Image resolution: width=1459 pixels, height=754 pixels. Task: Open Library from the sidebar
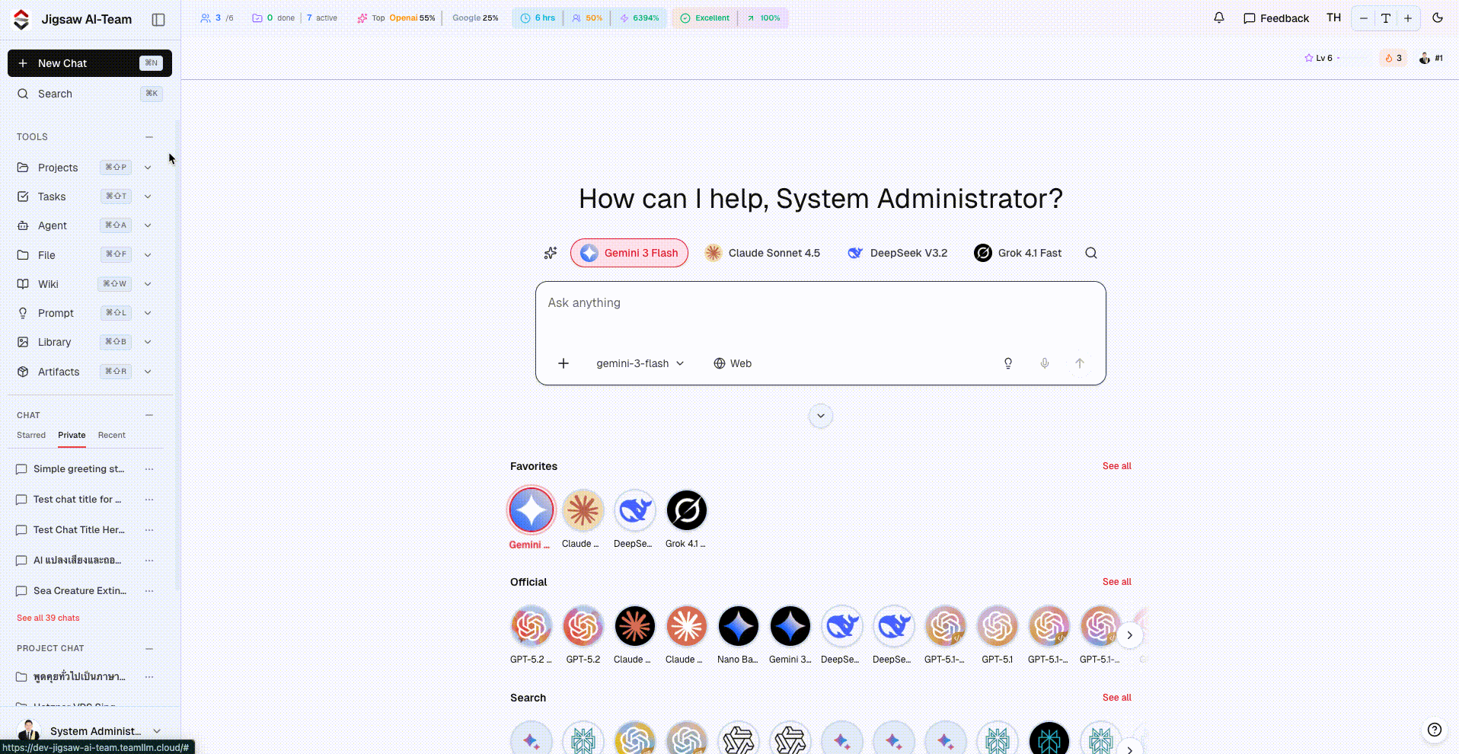point(54,342)
